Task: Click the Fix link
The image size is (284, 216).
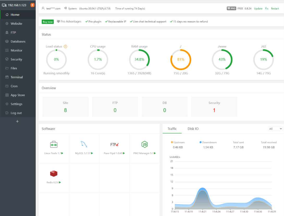Action: point(267,9)
